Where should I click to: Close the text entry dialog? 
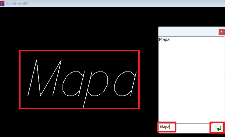click(221, 32)
